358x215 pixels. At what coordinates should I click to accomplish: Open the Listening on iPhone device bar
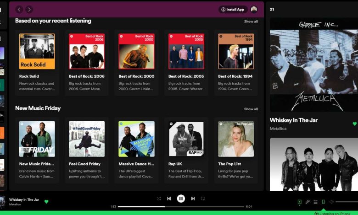pos(329,213)
